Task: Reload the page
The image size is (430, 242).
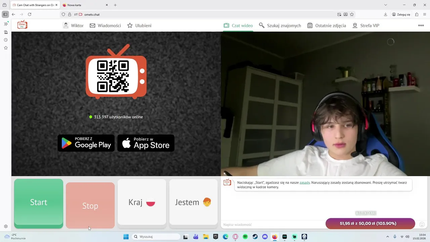Action: click(30, 14)
